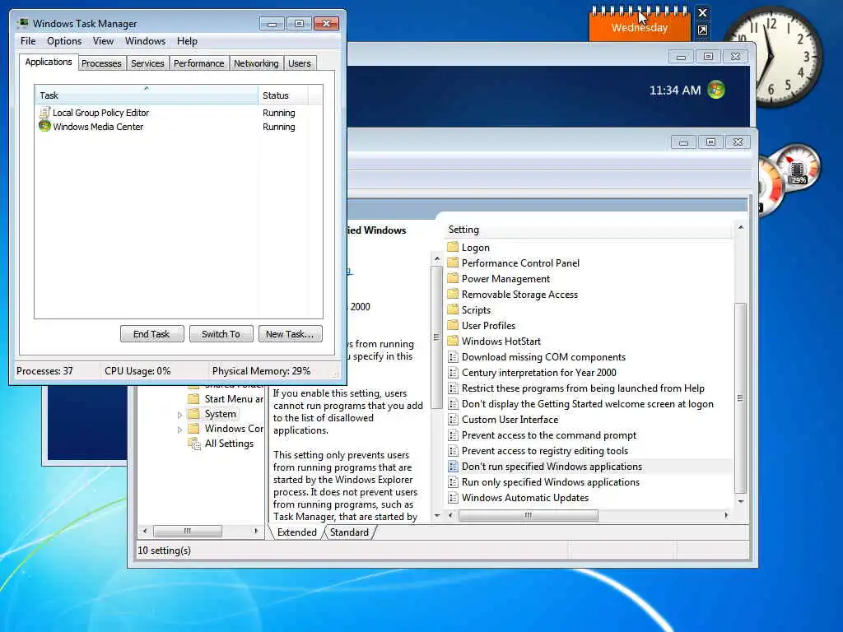Expand the System tree node arrow
The width and height of the screenshot is (843, 632).
[x=179, y=415]
